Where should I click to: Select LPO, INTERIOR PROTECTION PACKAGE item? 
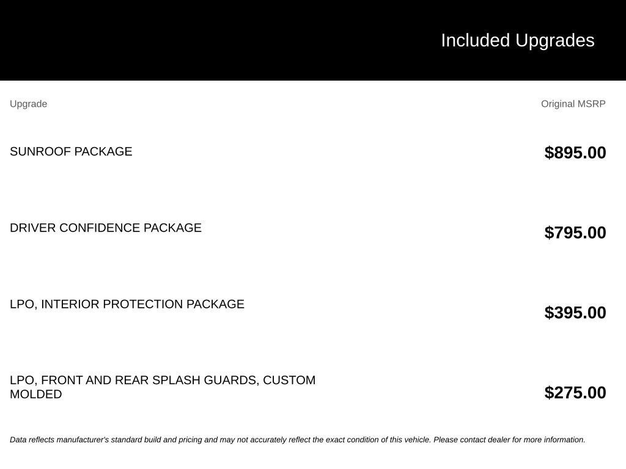point(127,304)
